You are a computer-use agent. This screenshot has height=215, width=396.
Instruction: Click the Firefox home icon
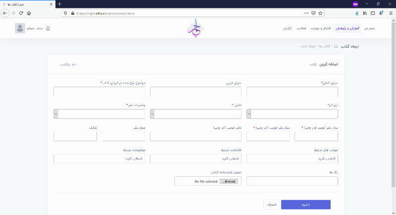pos(29,13)
